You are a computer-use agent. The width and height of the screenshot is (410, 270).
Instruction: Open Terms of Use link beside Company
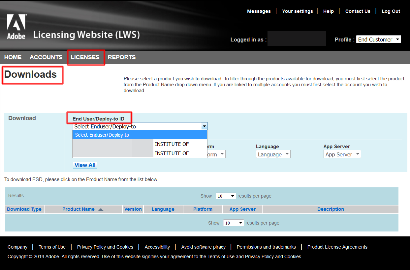click(x=52, y=247)
